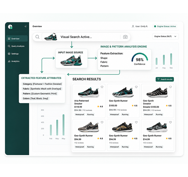The height and width of the screenshot is (177, 188).
Task: Click the Pattern feature extraction item
Action: point(104,66)
